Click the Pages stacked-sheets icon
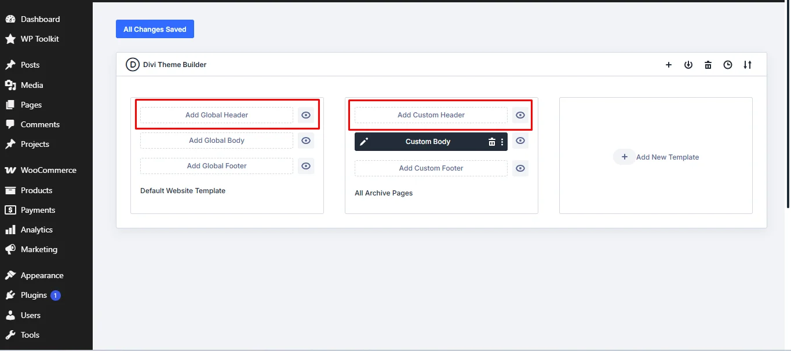This screenshot has width=791, height=351. pos(10,105)
